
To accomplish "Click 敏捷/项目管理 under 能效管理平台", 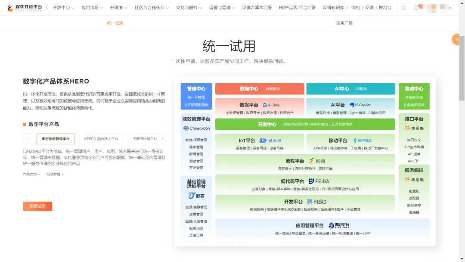I will 196,140.
